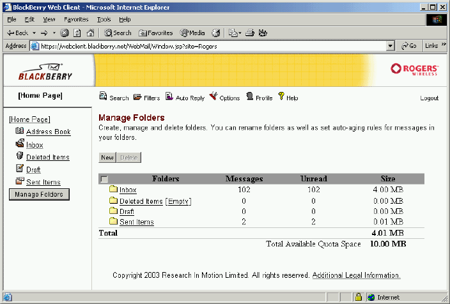
Task: Open the Edit menu
Action: click(x=29, y=20)
